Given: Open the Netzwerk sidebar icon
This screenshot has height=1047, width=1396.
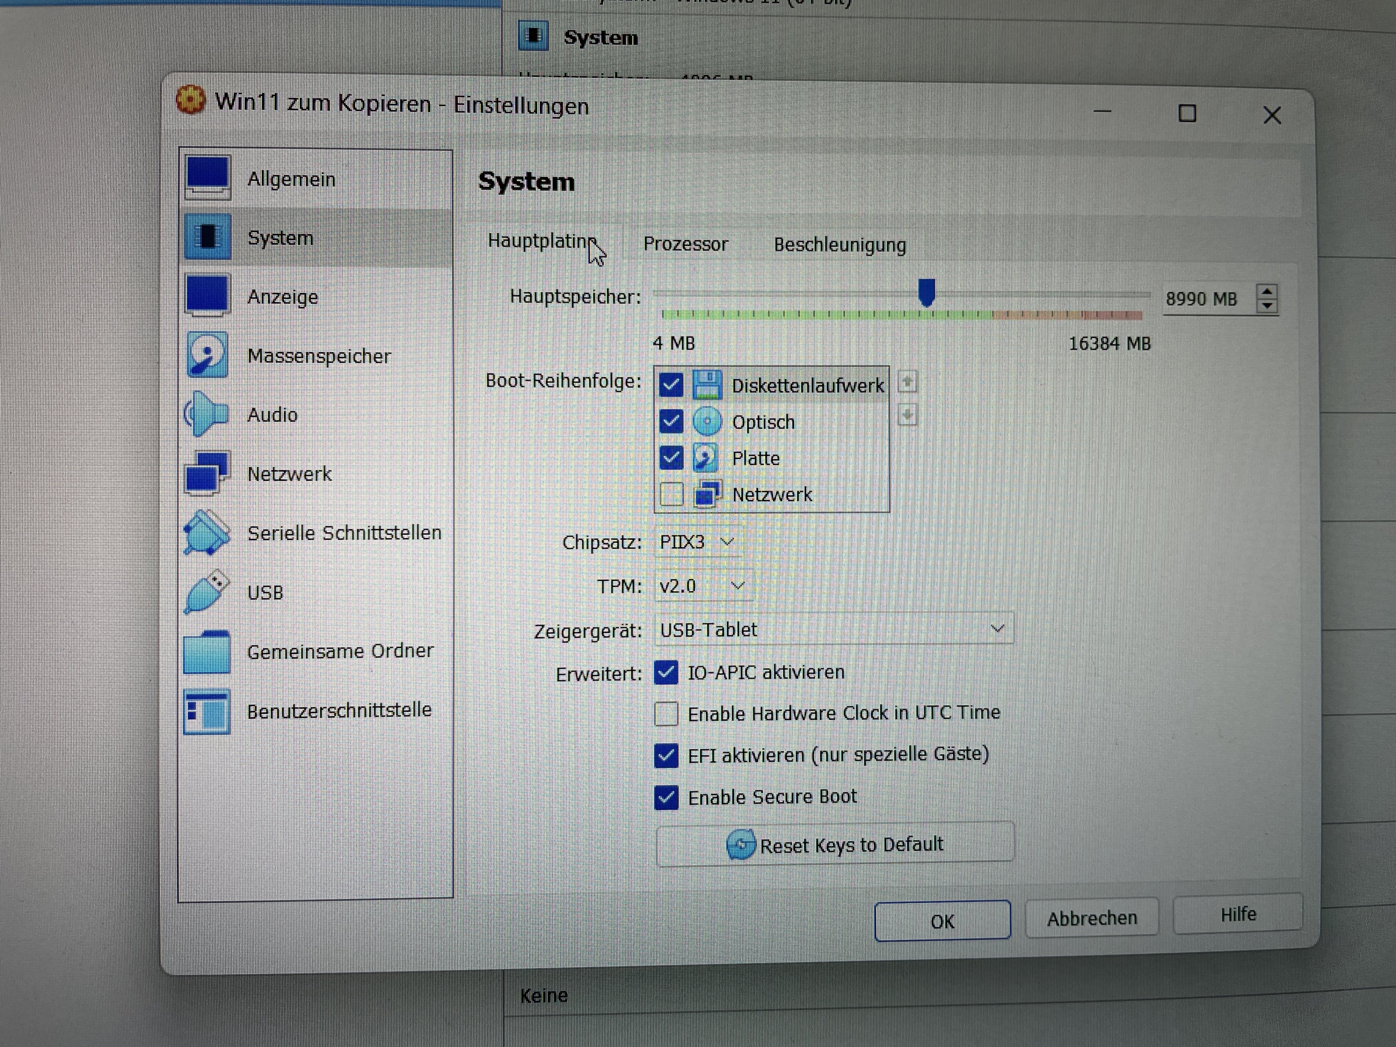Looking at the screenshot, I should click(206, 473).
